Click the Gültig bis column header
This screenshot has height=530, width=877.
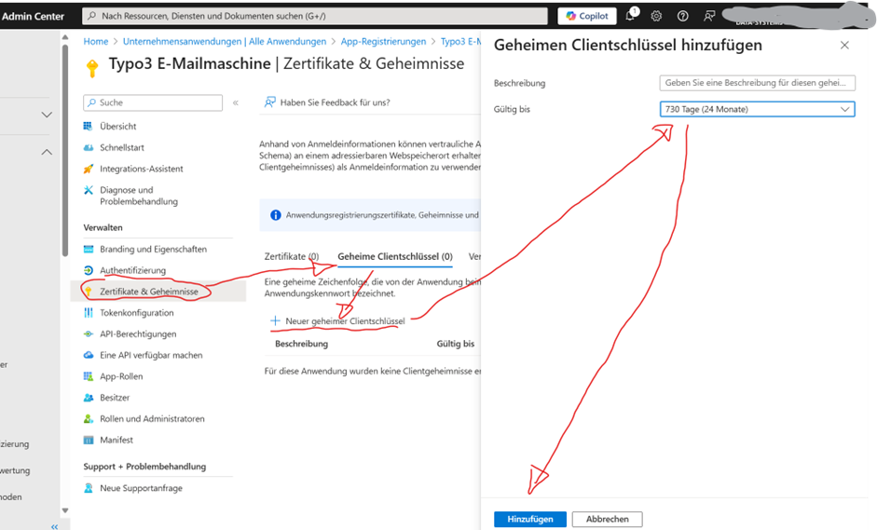[x=456, y=344]
